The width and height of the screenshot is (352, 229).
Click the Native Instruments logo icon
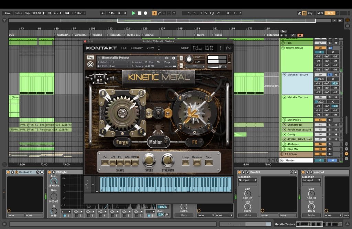[x=229, y=48]
